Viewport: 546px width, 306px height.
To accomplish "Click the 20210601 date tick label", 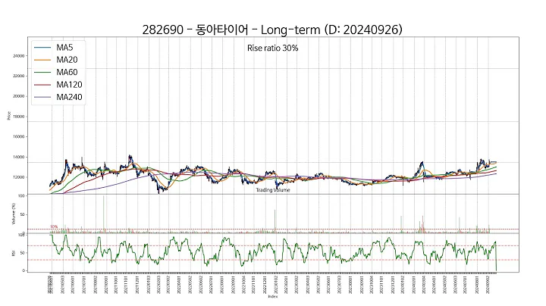I will pos(73,285).
